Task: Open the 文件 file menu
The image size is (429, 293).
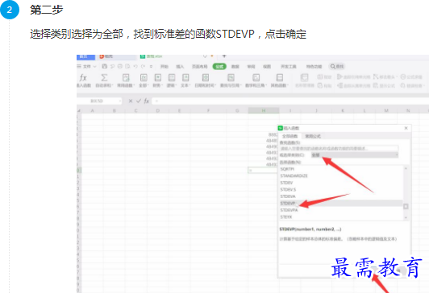Action: pos(86,66)
